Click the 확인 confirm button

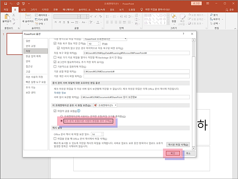173,153
